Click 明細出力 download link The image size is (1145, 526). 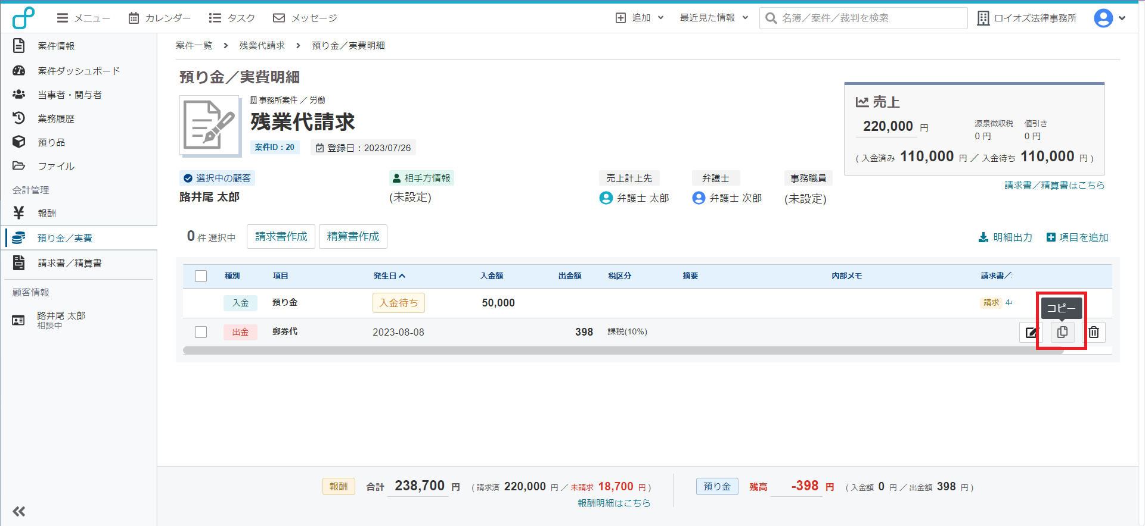pyautogui.click(x=1005, y=237)
